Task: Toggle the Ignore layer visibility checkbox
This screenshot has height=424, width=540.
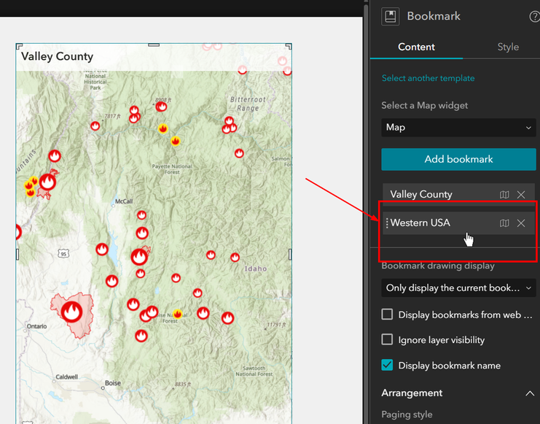Action: [387, 339]
